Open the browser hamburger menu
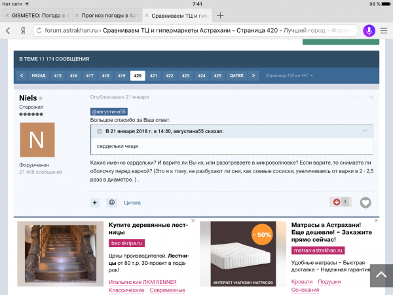The height and width of the screenshot is (295, 393). pyautogui.click(x=384, y=31)
